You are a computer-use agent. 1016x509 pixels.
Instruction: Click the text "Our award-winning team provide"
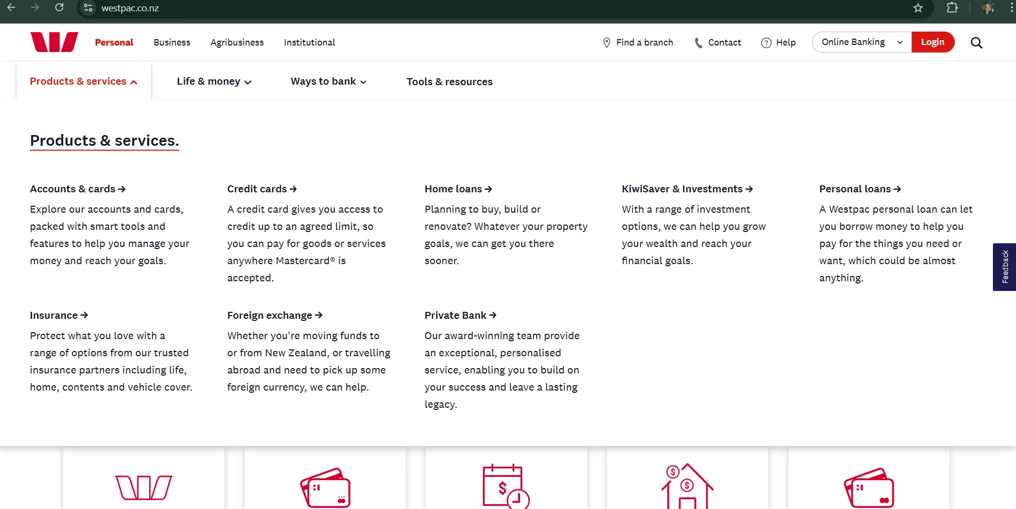(502, 336)
